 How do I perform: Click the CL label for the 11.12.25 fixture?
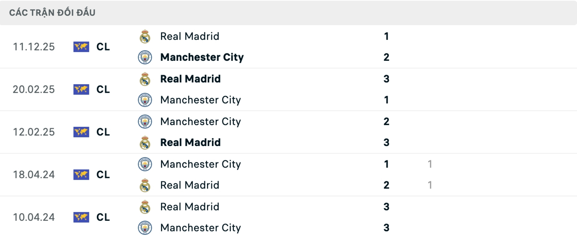(102, 47)
